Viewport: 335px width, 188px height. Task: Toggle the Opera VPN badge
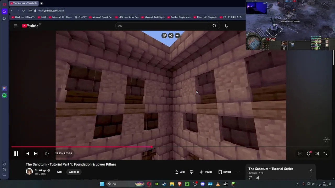[30, 11]
